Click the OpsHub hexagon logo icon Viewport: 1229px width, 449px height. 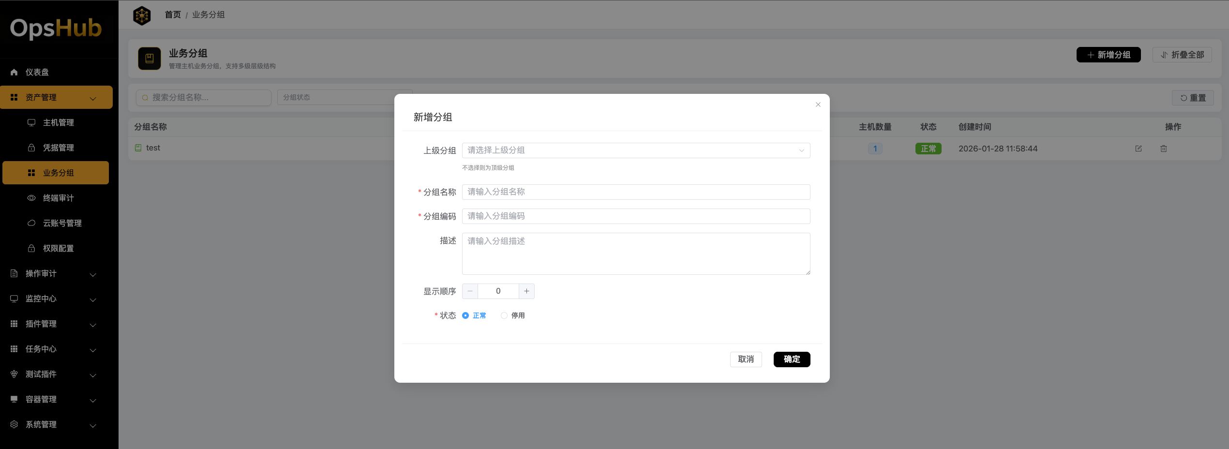[x=142, y=15]
